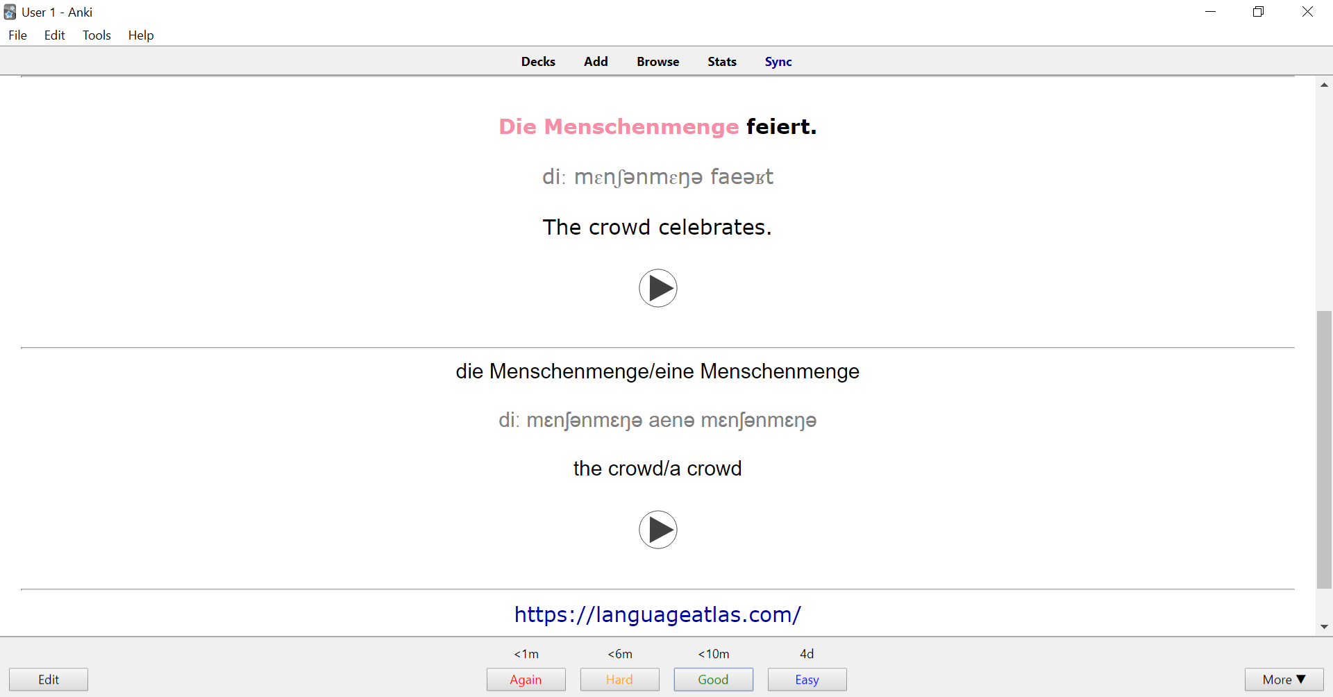The image size is (1333, 697).
Task: Rate the card Easy
Action: (807, 679)
